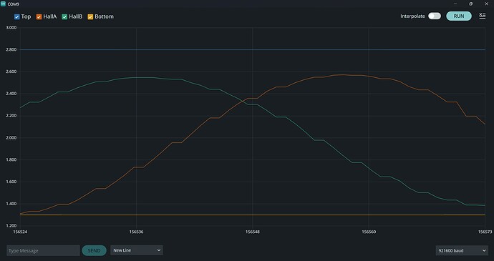This screenshot has height=261, width=494.
Task: Uncheck the HallA series checkbox
Action: (x=39, y=16)
